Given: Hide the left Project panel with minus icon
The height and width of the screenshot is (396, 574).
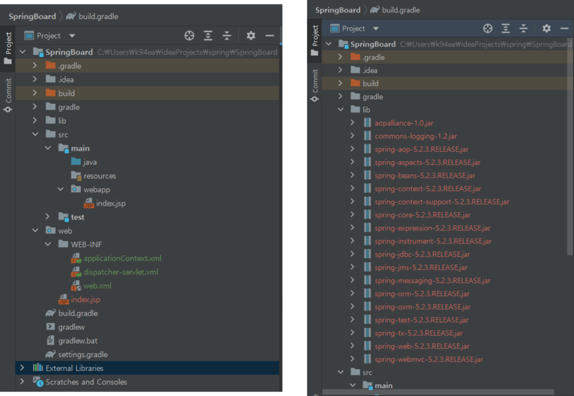Looking at the screenshot, I should point(270,36).
